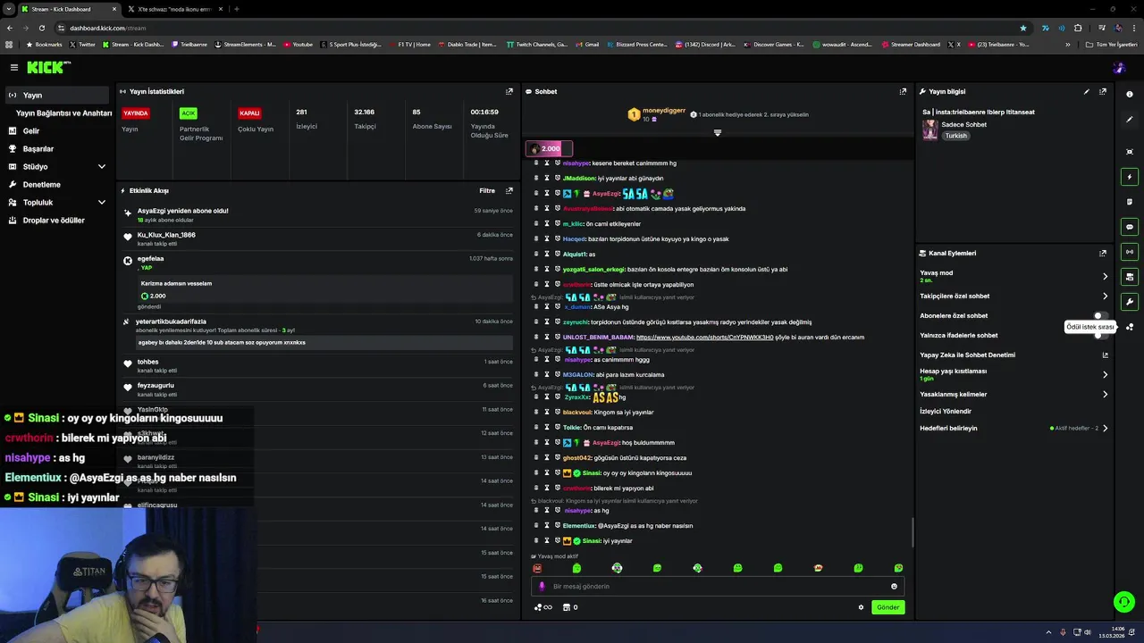
Task: Toggle Abonelere özel sohbet switch
Action: pyautogui.click(x=1101, y=315)
